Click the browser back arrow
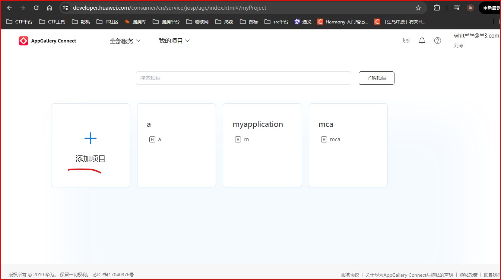 coord(9,8)
